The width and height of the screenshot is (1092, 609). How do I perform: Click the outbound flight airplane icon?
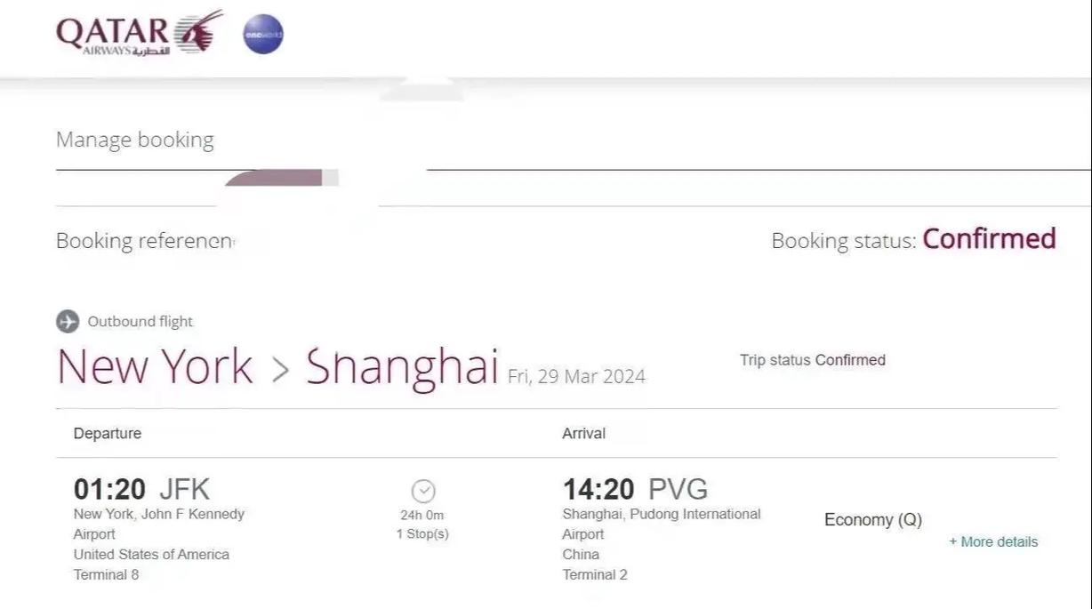pyautogui.click(x=68, y=322)
